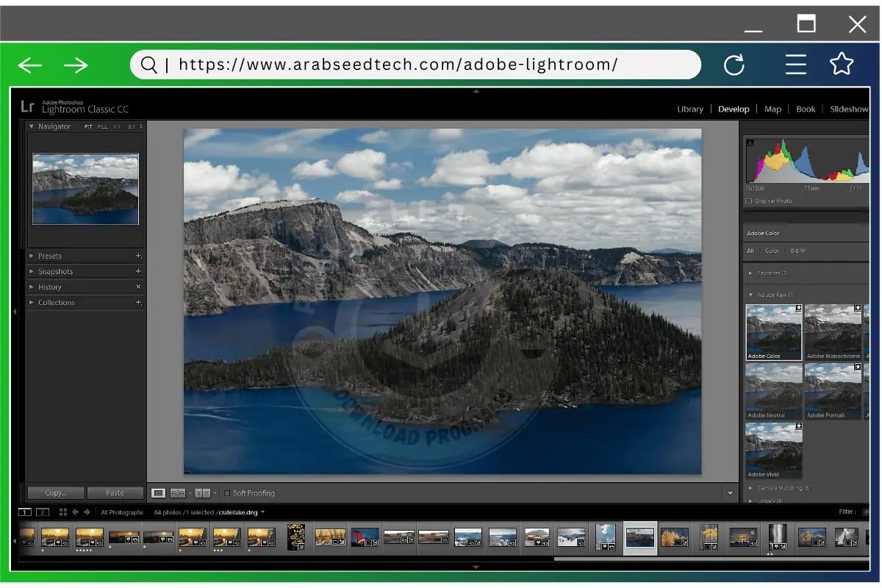Select the craterlake.dng thumbnail in the filmstrip
This screenshot has width=882, height=588.
[x=639, y=537]
